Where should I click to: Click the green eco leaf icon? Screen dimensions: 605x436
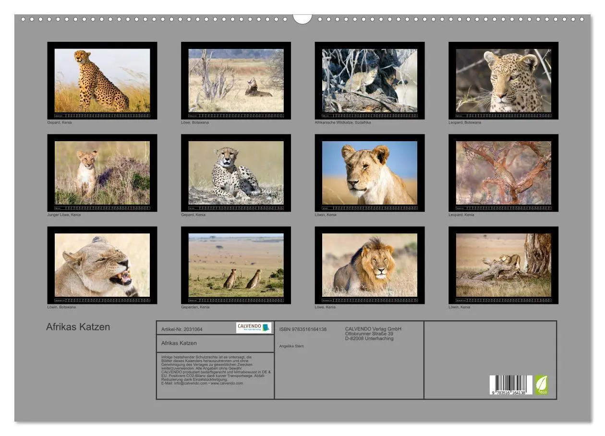tap(541, 385)
